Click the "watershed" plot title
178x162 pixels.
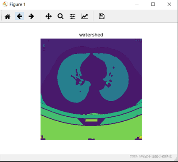coord(91,35)
